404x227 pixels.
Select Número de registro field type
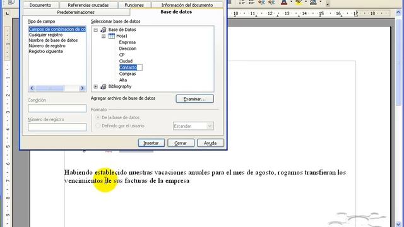click(x=47, y=46)
